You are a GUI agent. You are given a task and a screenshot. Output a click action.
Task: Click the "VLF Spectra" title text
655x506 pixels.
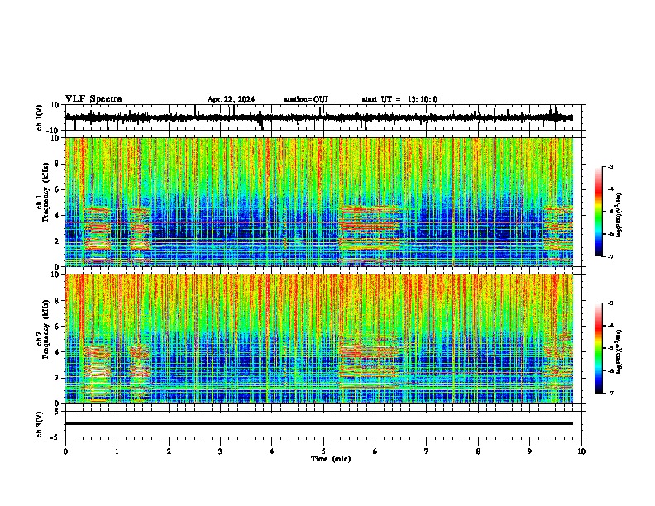click(x=93, y=99)
